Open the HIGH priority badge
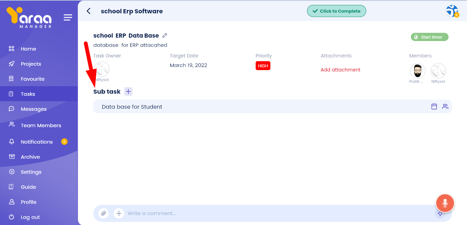 click(x=263, y=66)
